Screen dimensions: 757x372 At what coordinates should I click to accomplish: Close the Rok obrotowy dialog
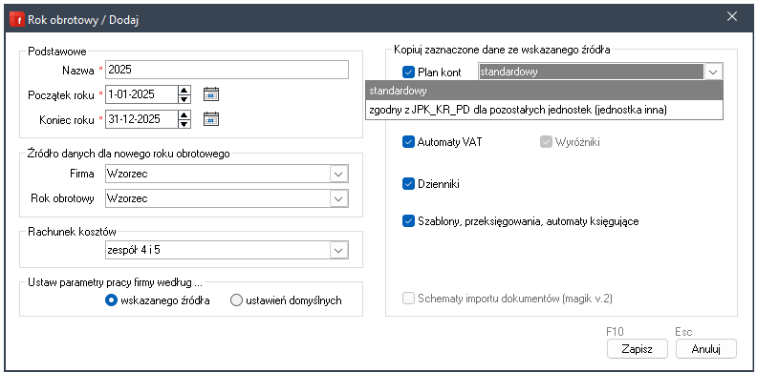tap(732, 17)
